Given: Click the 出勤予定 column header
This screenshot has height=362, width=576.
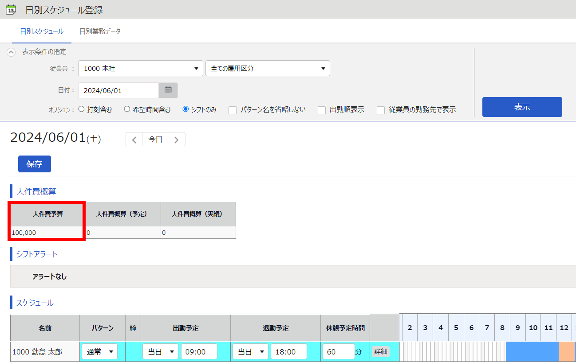Looking at the screenshot, I should 185,328.
